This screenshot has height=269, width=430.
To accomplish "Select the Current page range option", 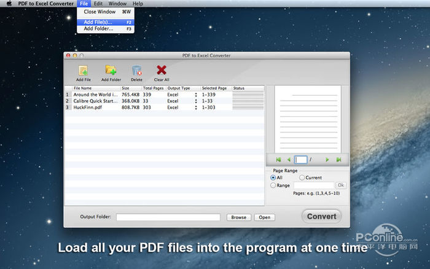I will (x=302, y=177).
